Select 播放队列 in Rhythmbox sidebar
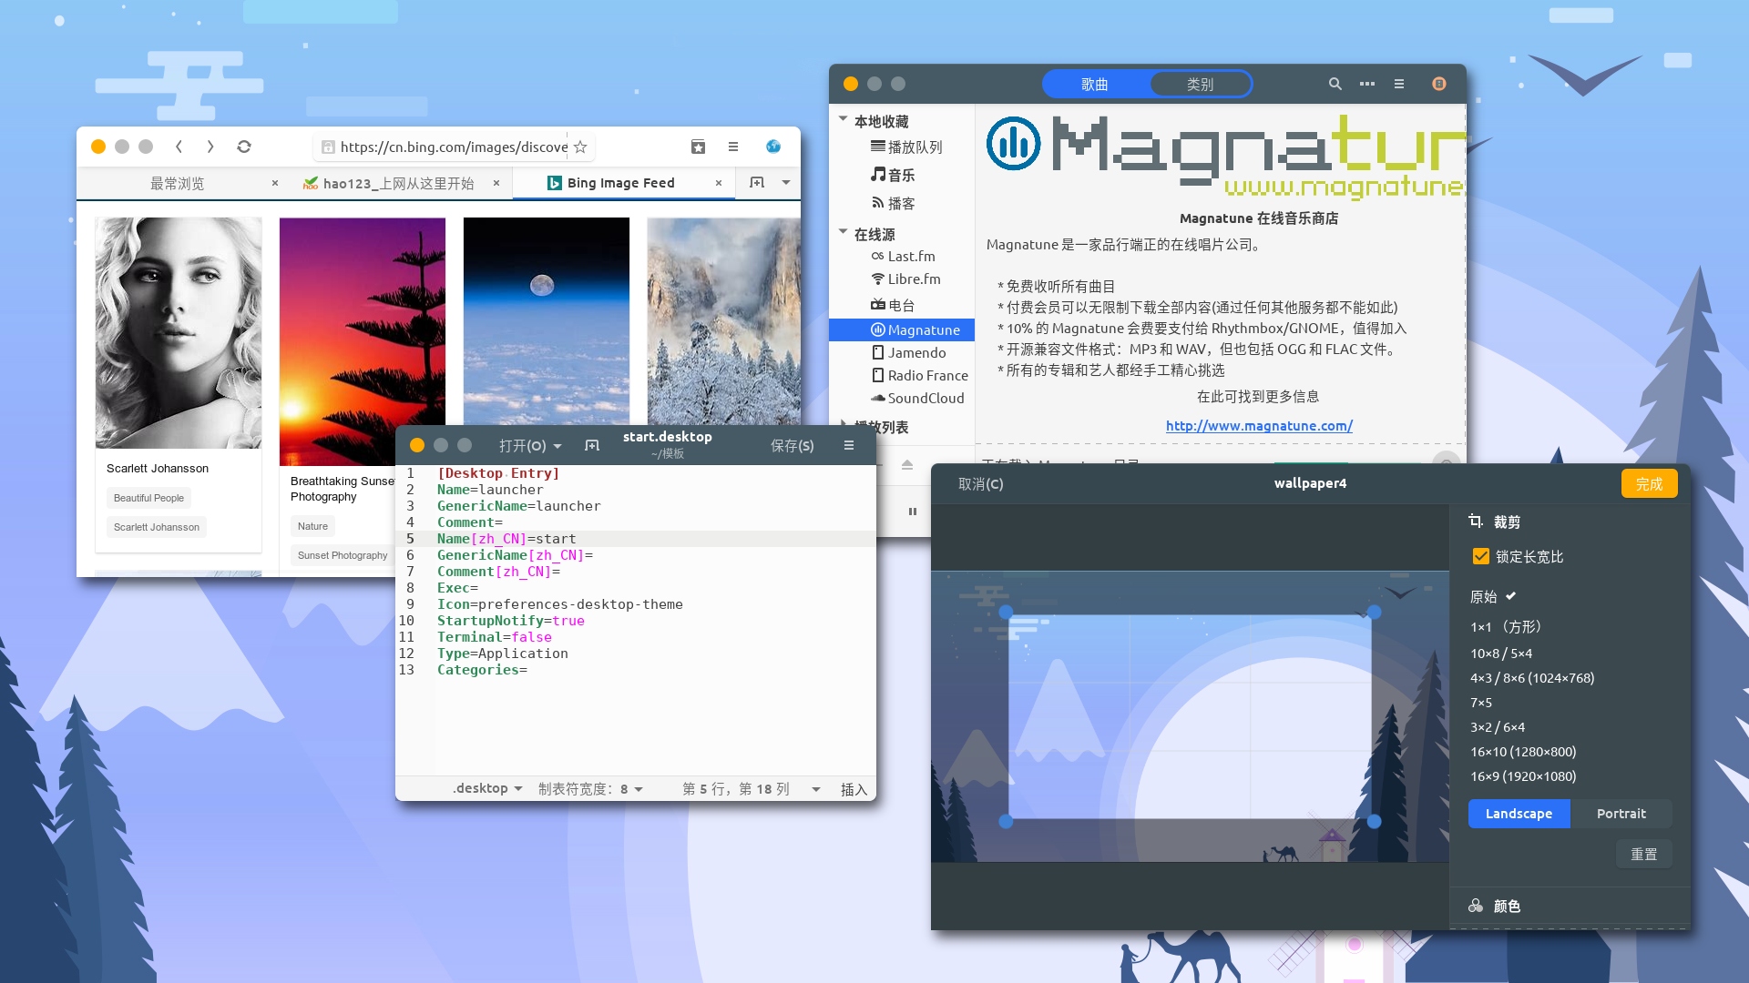Image resolution: width=1749 pixels, height=983 pixels. point(902,147)
